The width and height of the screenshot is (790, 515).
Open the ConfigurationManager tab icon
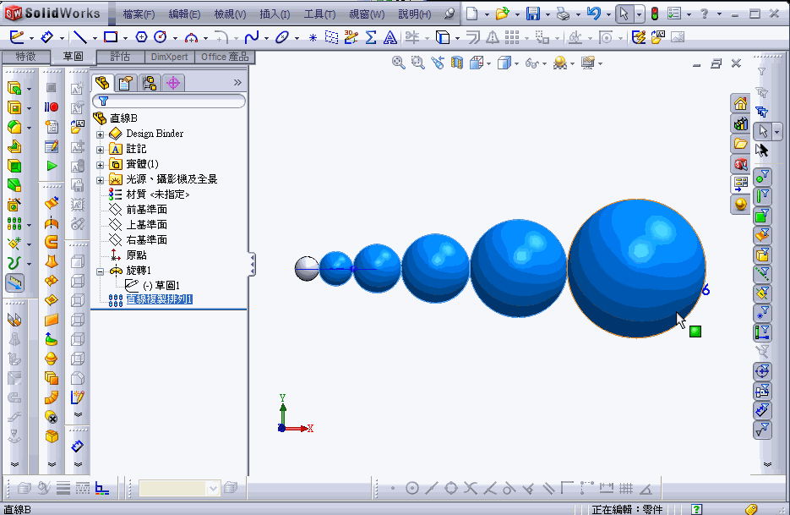[150, 83]
